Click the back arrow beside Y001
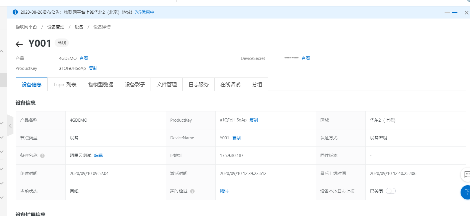470x216 pixels. [x=19, y=44]
